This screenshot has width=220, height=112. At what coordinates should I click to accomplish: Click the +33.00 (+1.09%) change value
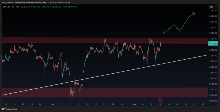70,7
